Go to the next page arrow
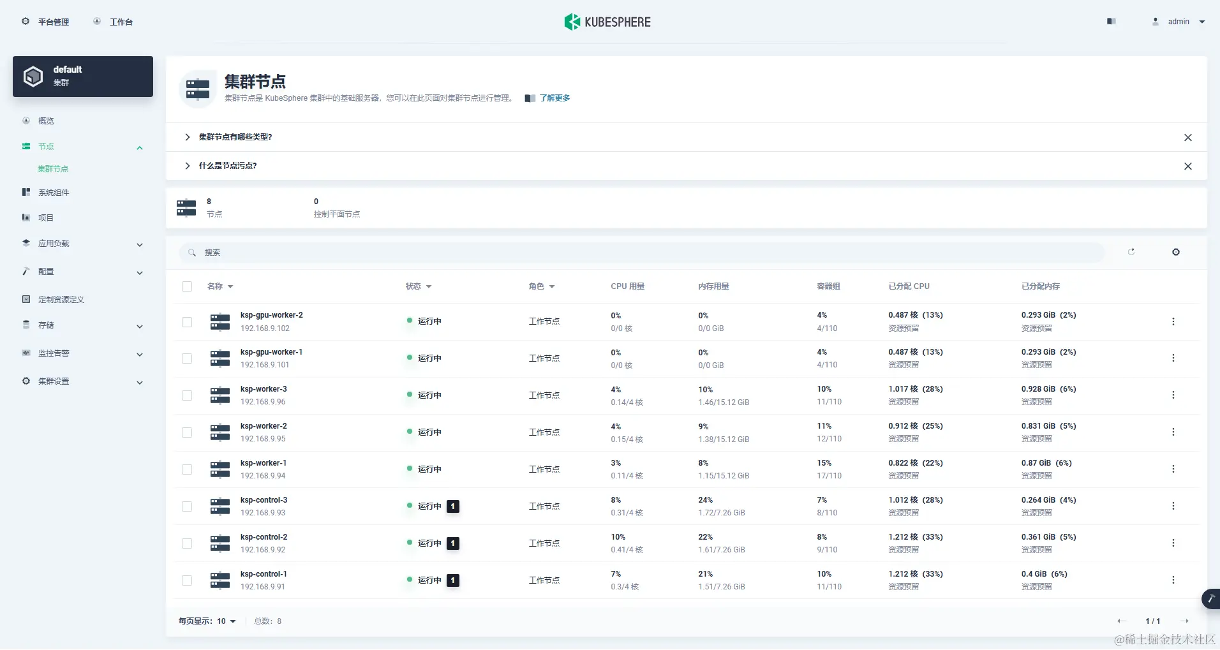The image size is (1220, 650). point(1184,621)
